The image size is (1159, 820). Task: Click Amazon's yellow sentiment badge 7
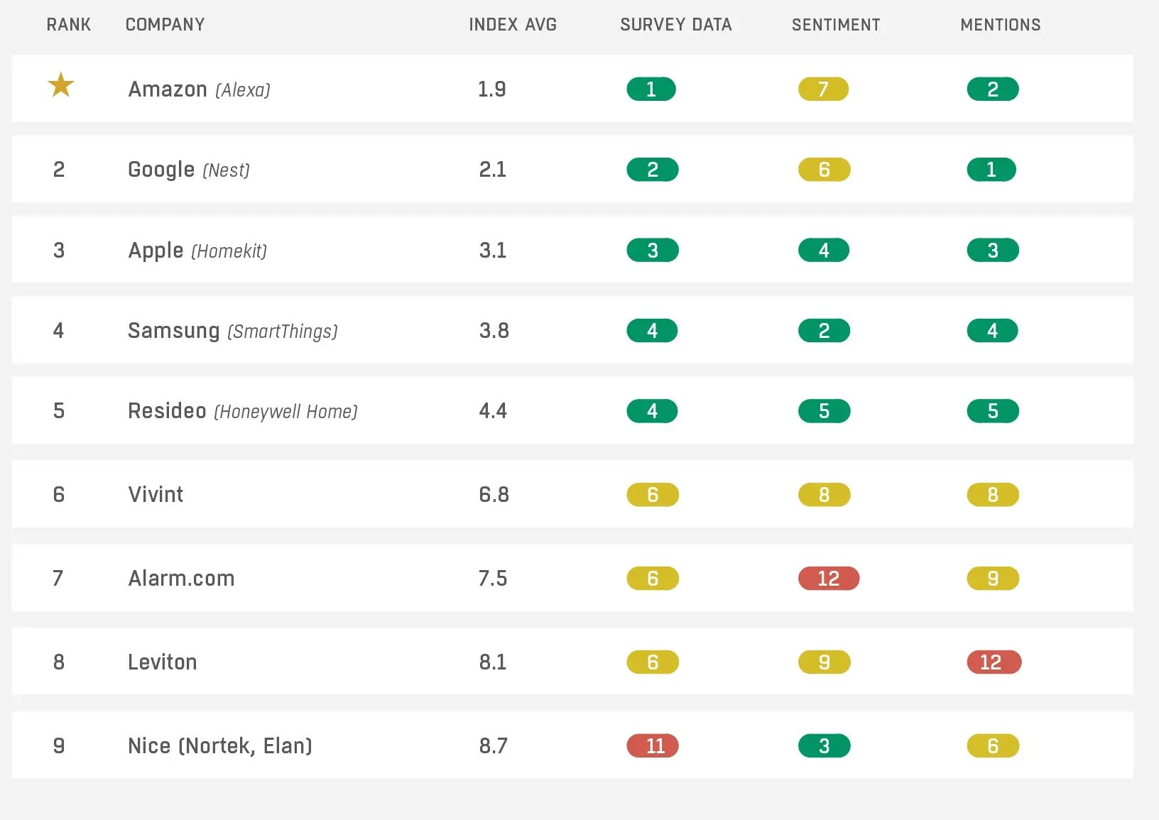pyautogui.click(x=823, y=89)
